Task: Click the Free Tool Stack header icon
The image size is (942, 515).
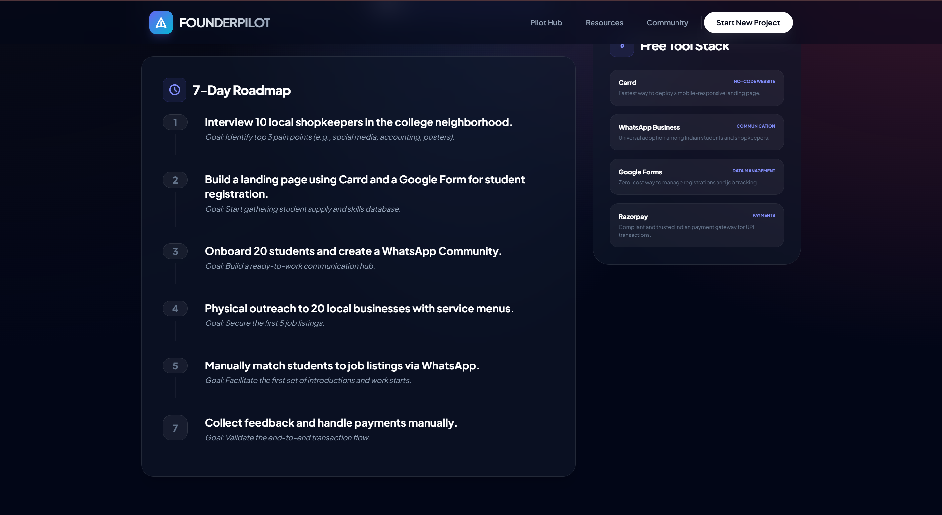Action: point(621,47)
